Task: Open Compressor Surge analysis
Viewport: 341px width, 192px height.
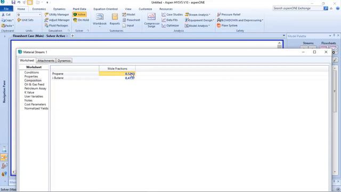Action: point(151,20)
